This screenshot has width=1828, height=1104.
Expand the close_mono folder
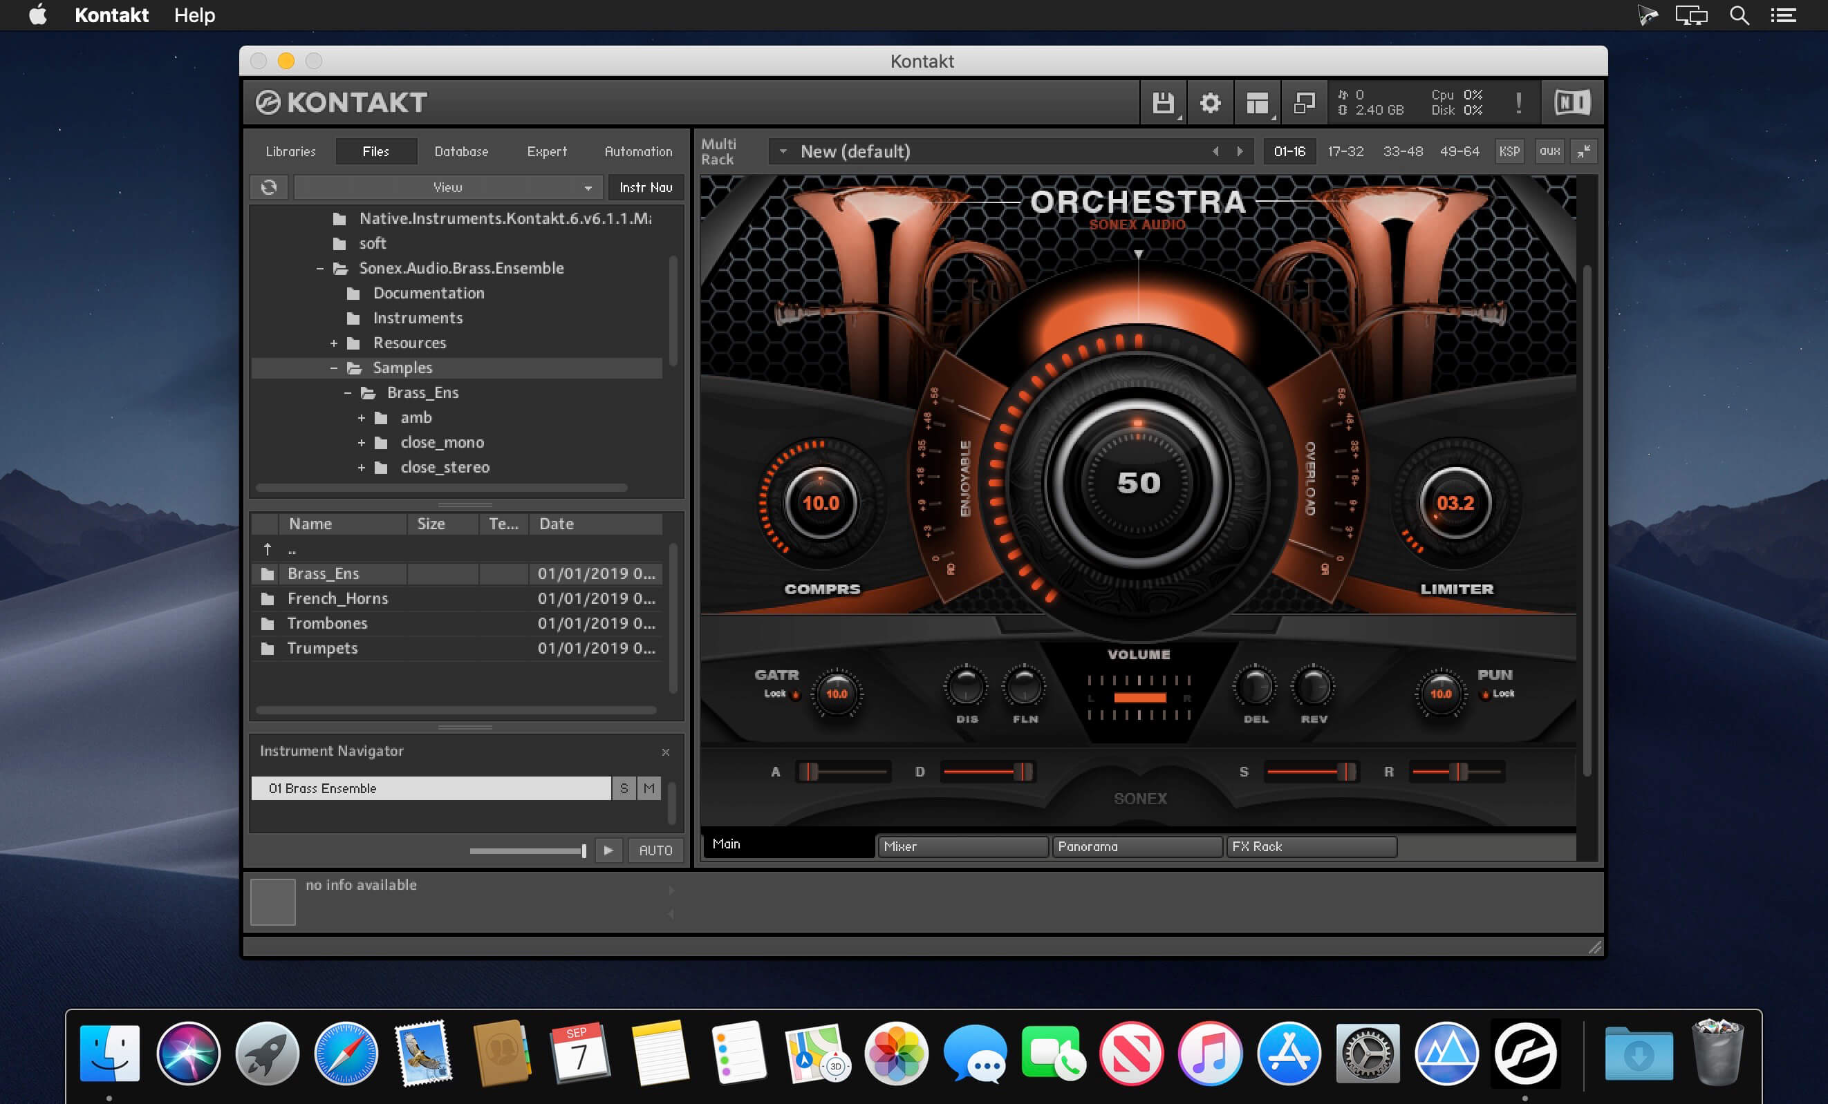click(x=362, y=443)
